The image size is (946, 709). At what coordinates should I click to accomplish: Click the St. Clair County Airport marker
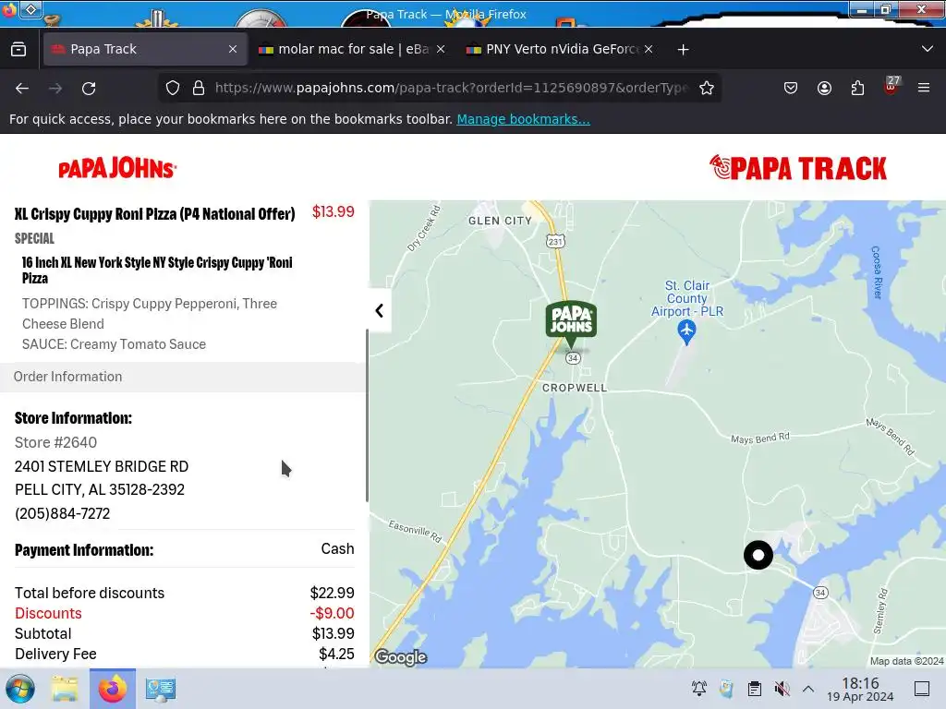(x=686, y=331)
